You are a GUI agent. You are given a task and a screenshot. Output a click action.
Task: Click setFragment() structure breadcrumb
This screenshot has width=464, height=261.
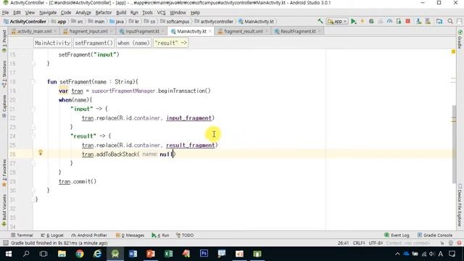[x=94, y=43]
